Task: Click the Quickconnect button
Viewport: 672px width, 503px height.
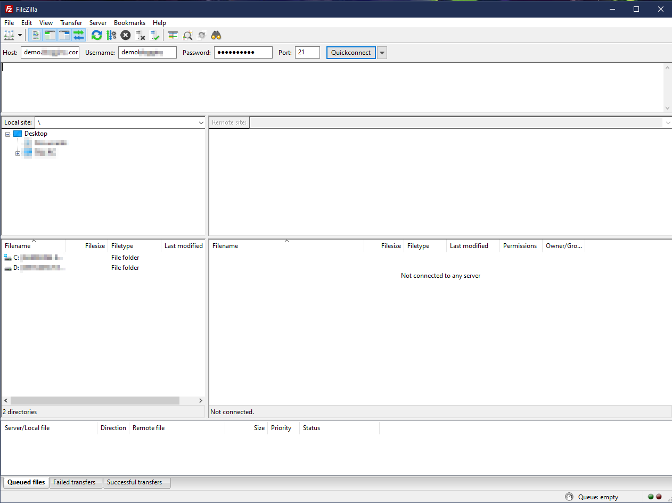Action: coord(351,53)
